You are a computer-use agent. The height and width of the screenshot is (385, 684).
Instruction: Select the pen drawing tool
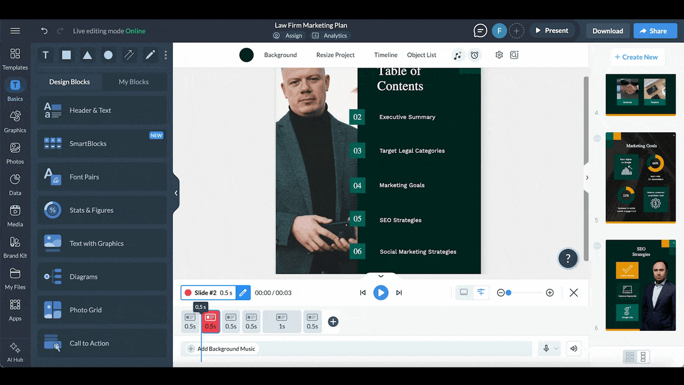tap(150, 55)
